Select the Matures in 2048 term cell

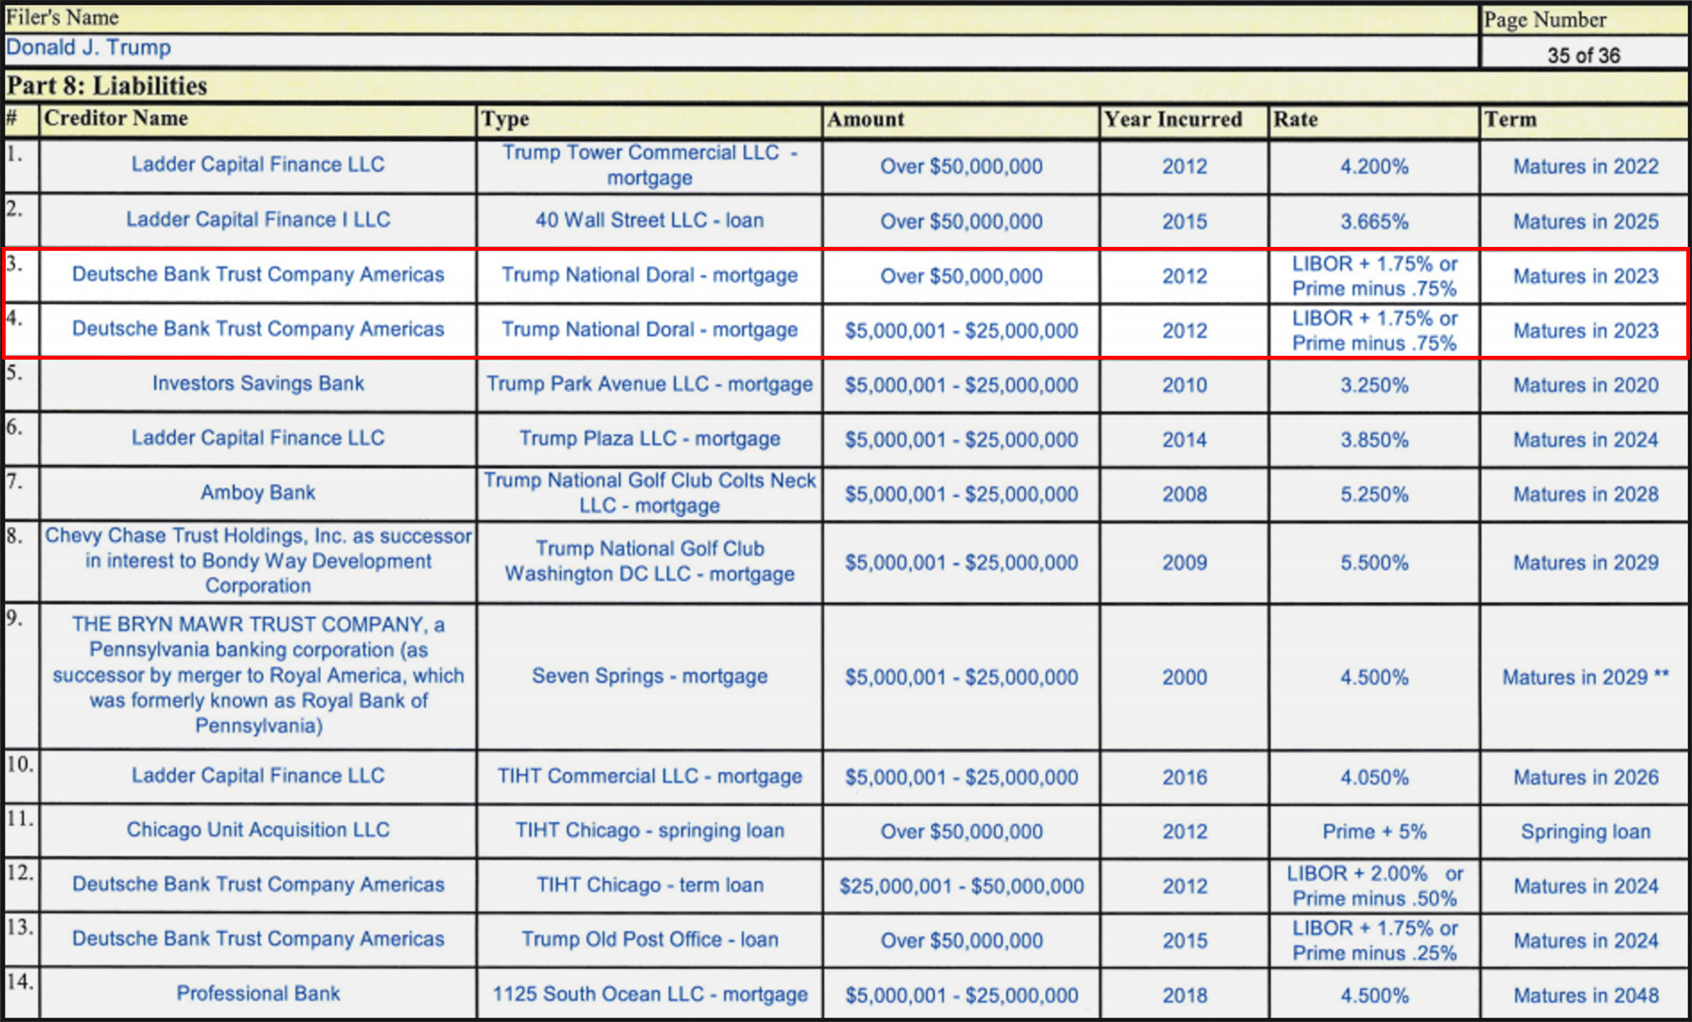1585,996
